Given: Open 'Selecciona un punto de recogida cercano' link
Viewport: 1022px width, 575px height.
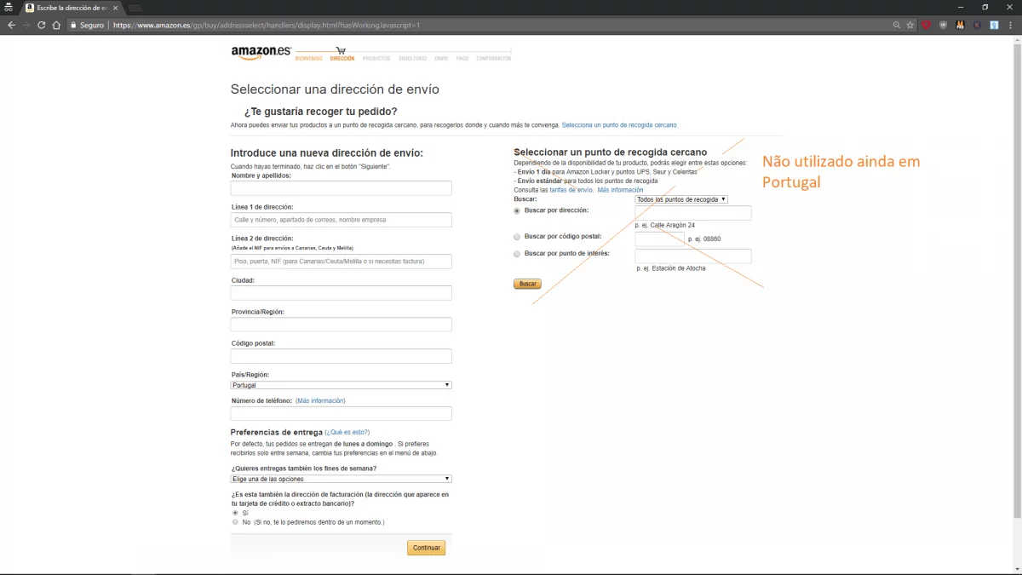Looking at the screenshot, I should click(620, 125).
